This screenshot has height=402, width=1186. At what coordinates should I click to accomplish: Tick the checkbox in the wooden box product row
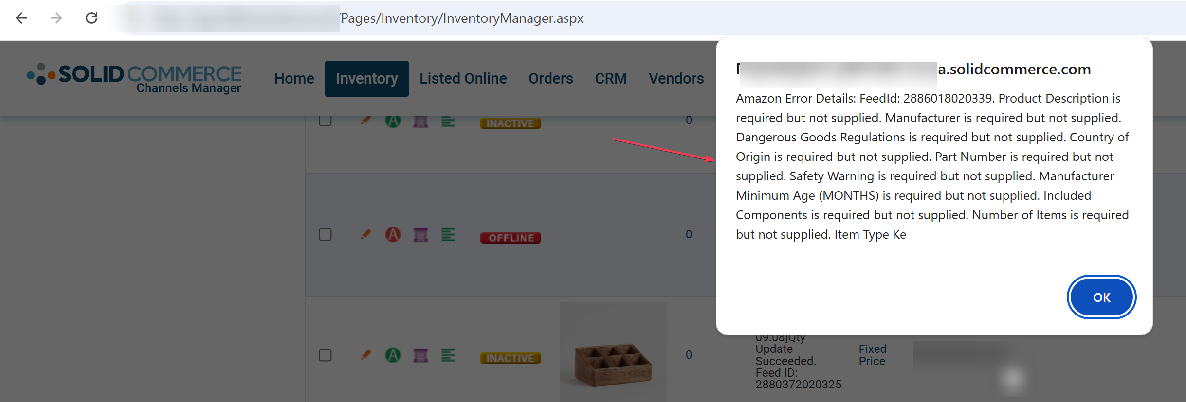[325, 355]
